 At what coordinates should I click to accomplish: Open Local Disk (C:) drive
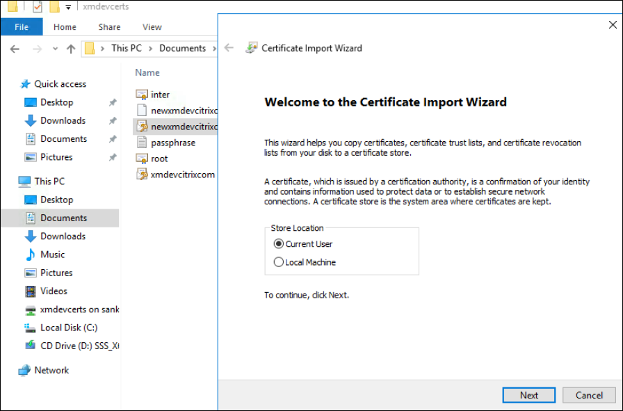click(x=69, y=328)
